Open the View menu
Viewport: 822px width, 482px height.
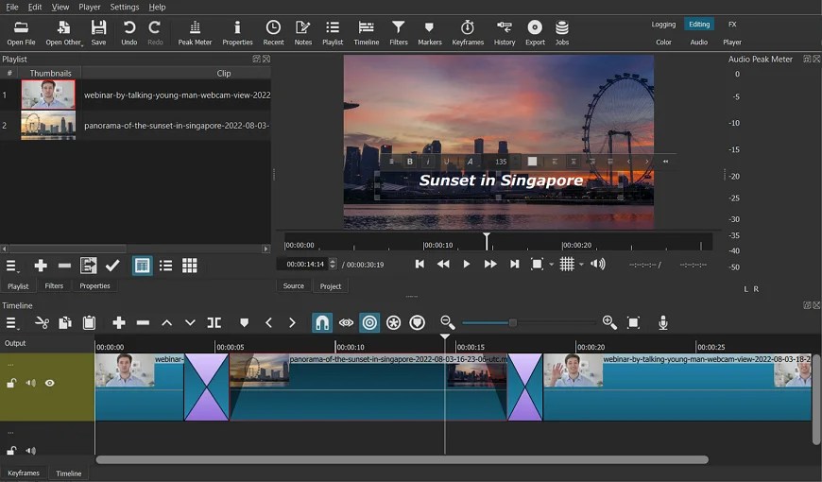[x=60, y=7]
